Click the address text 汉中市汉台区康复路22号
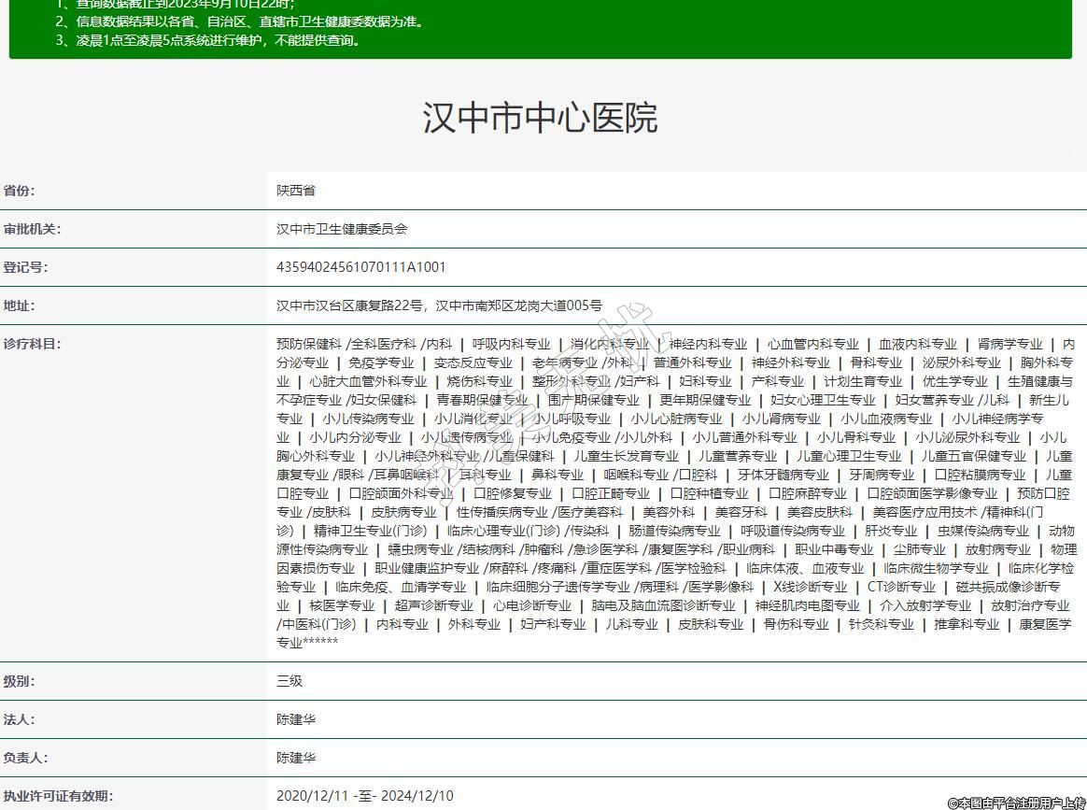This screenshot has height=810, width=1087. (x=351, y=306)
